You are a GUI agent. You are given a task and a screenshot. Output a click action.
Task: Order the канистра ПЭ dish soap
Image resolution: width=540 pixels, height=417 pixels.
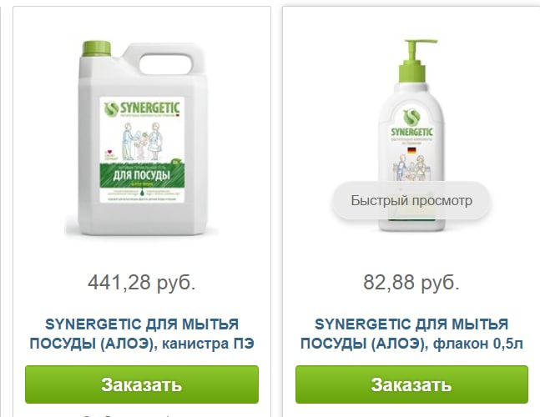click(142, 384)
